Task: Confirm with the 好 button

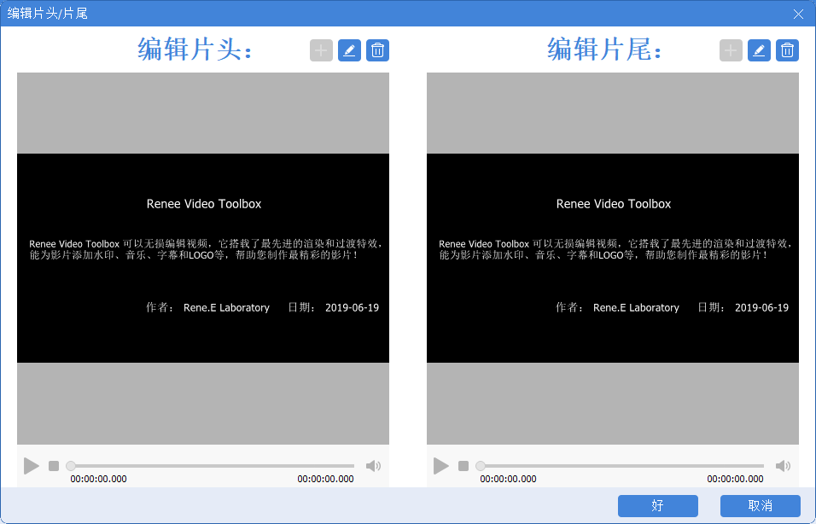Action: pyautogui.click(x=658, y=506)
